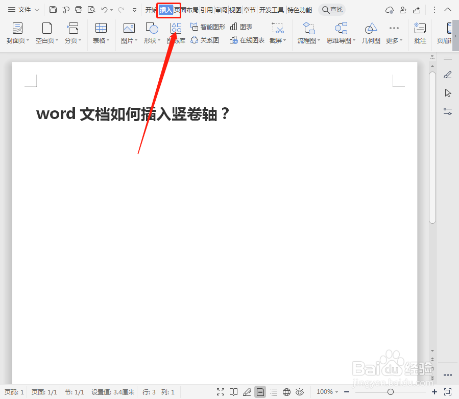
Task: Open the zoom percentage dropdown
Action: [x=327, y=392]
